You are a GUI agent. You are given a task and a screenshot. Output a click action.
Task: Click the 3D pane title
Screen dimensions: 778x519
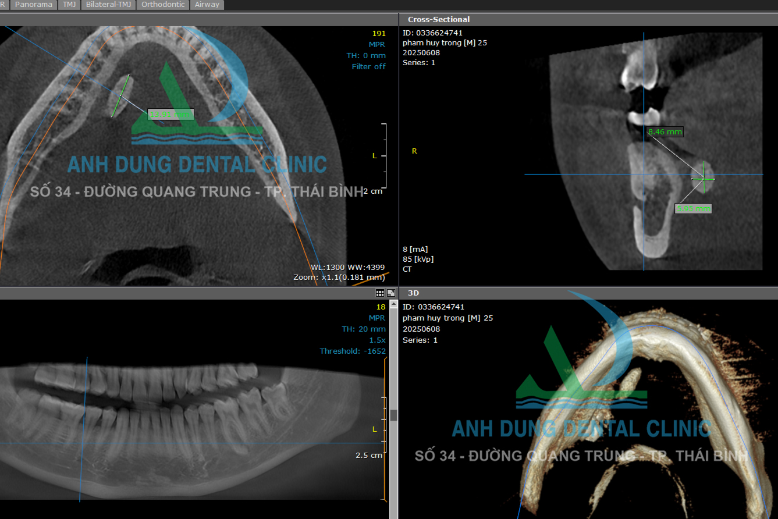(414, 293)
